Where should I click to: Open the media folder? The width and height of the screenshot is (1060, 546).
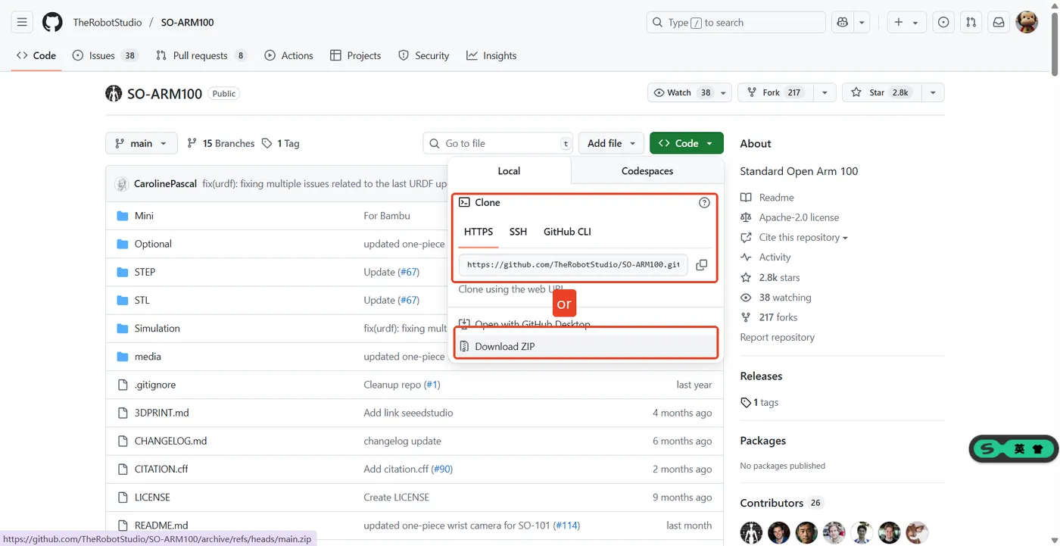(148, 357)
